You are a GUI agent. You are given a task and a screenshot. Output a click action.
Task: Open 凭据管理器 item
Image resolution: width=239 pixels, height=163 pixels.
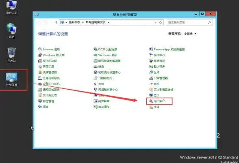click(48, 72)
